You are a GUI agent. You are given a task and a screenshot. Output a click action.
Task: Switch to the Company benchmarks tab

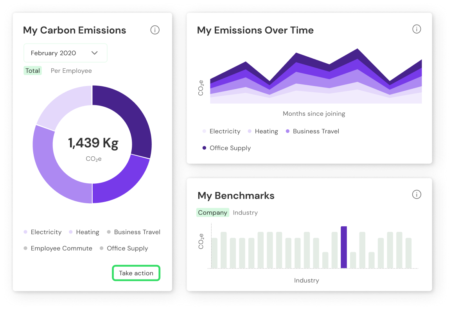212,212
